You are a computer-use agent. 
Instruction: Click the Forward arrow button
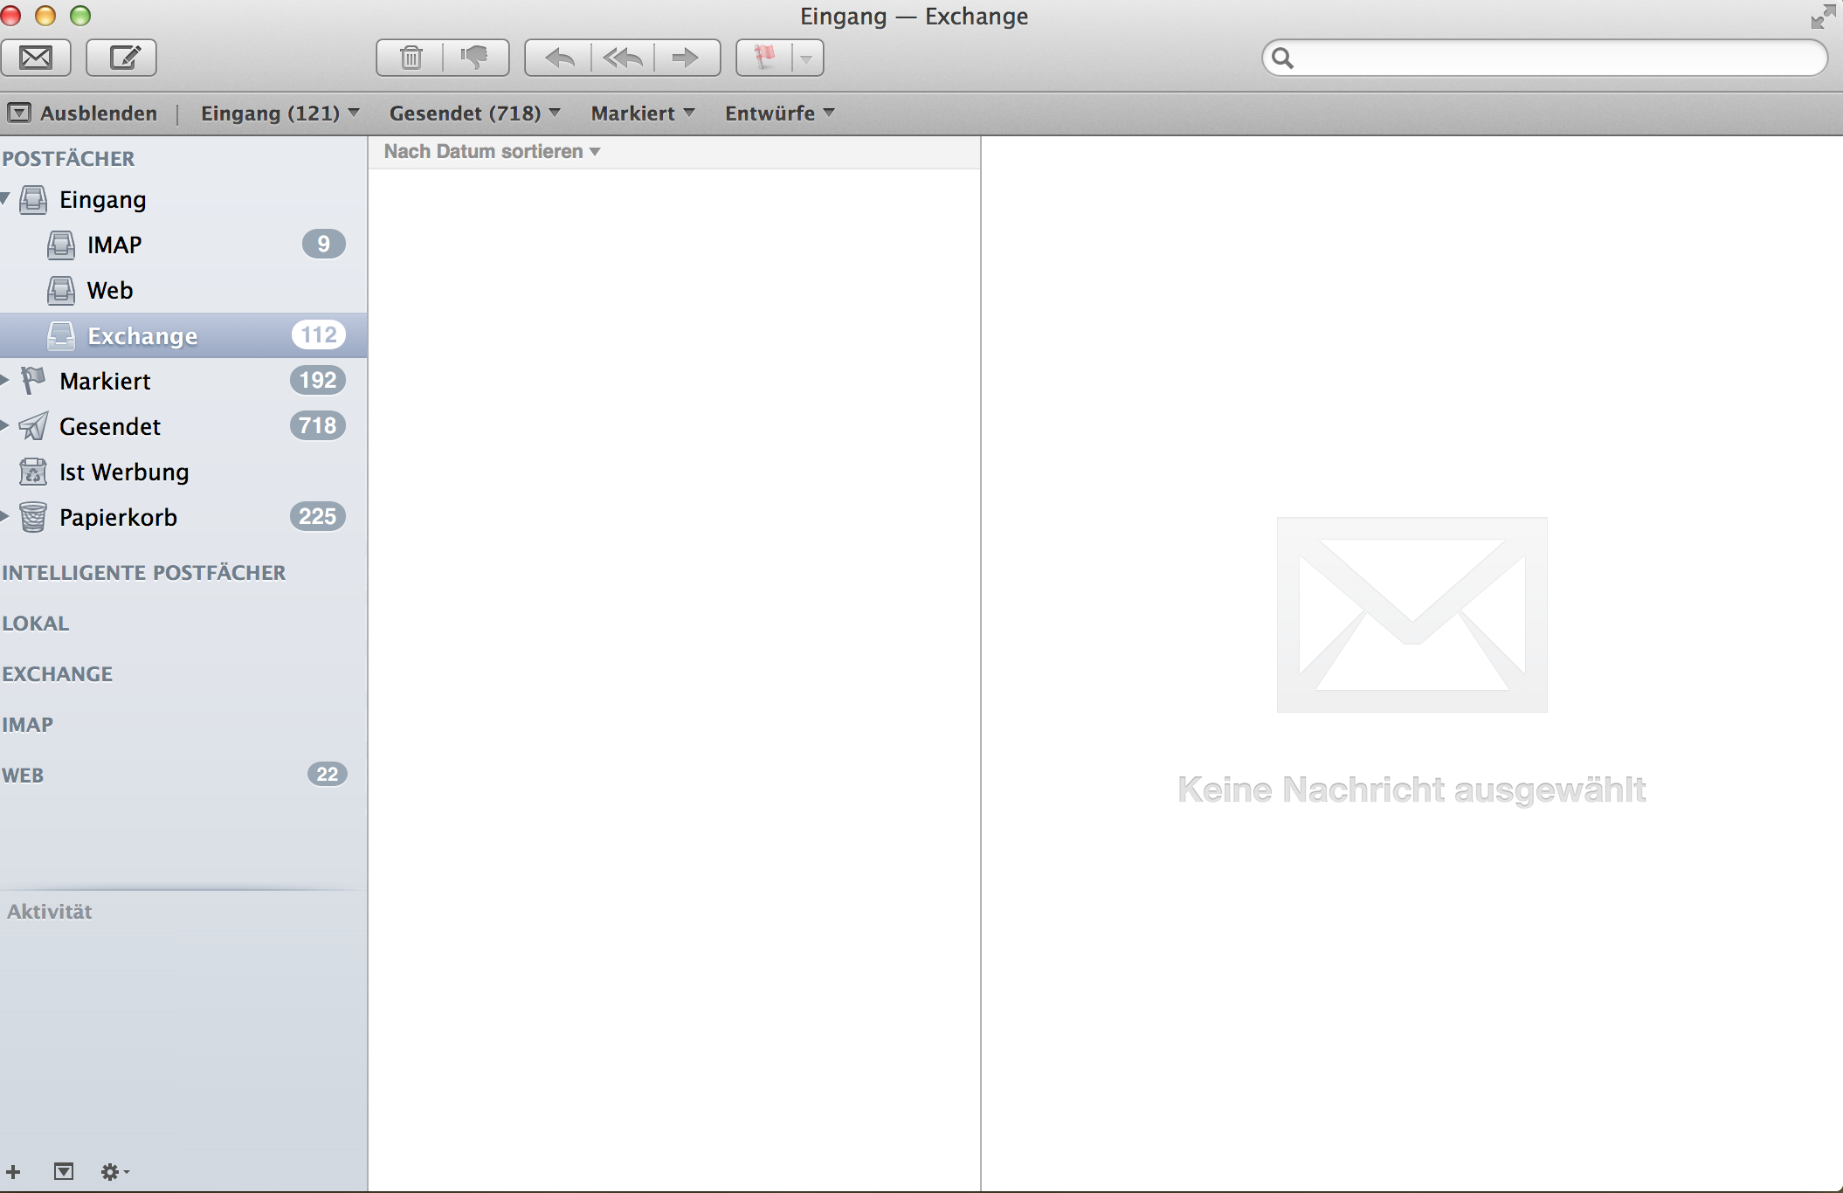(686, 58)
